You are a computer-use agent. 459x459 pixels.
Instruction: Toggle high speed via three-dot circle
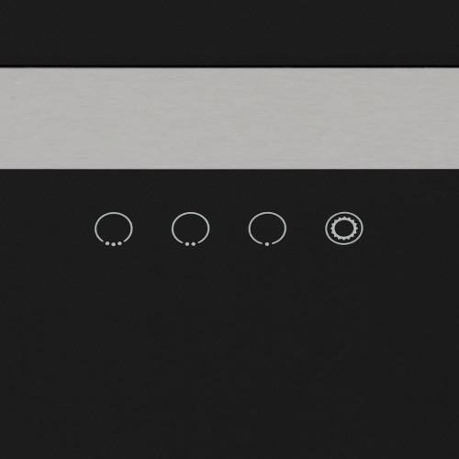[x=114, y=229]
